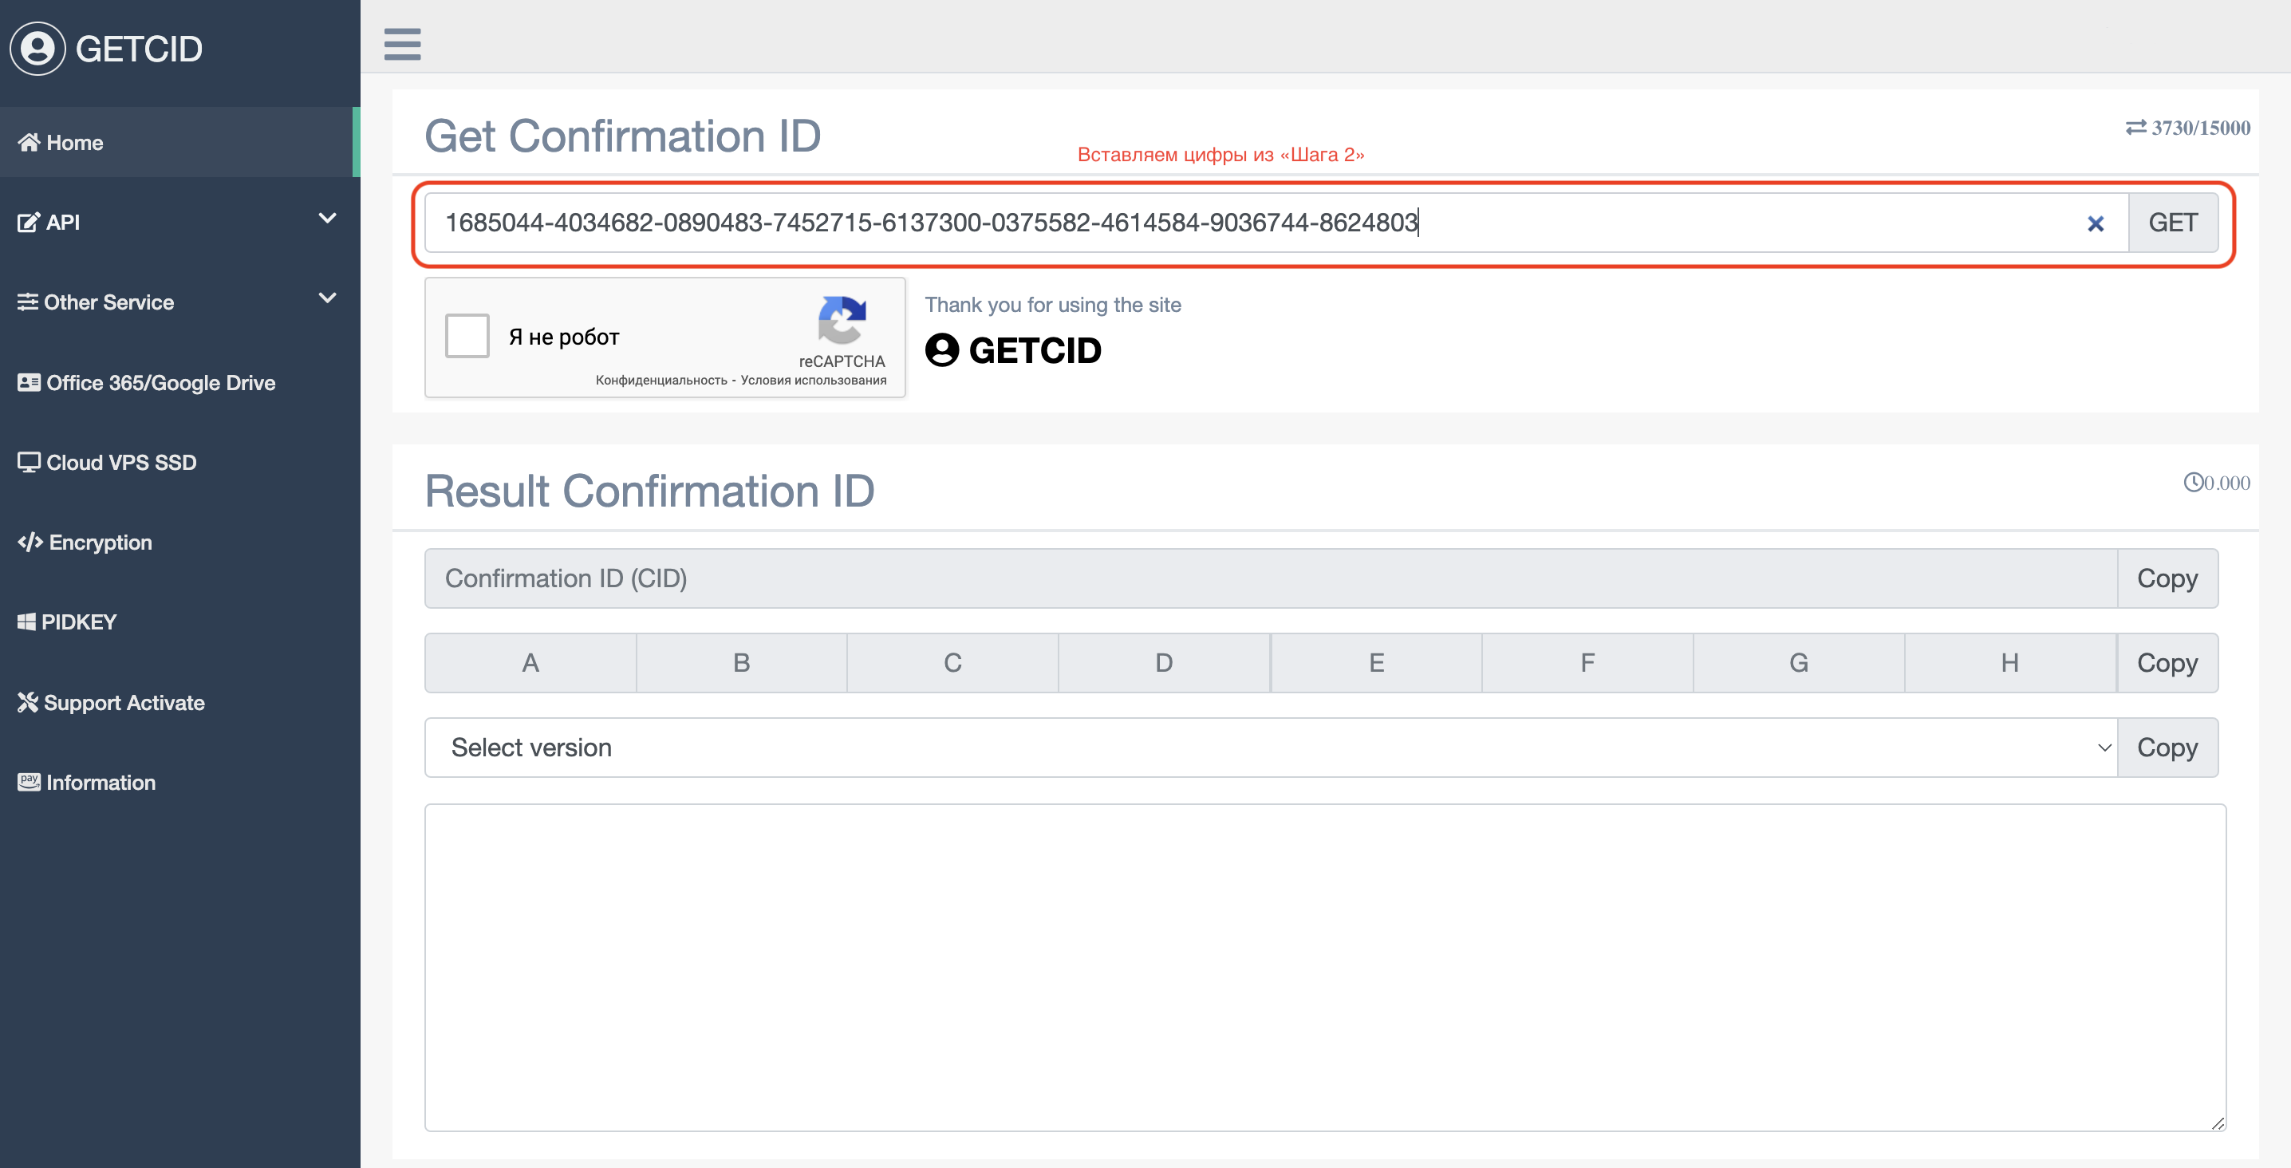Click the reCAPTCHA logo
2291x1168 pixels.
842,320
